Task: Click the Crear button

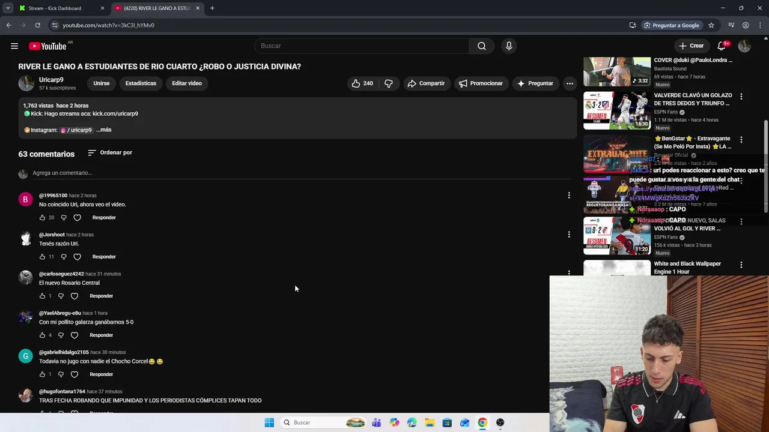Action: coord(691,46)
